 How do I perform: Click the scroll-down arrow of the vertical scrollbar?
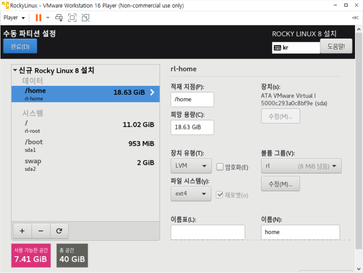coord(359,269)
